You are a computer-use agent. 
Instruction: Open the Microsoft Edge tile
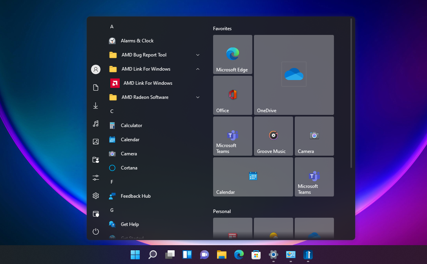coord(233,55)
